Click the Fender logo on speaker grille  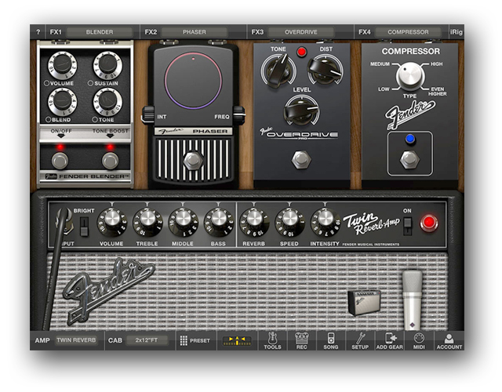[108, 292]
